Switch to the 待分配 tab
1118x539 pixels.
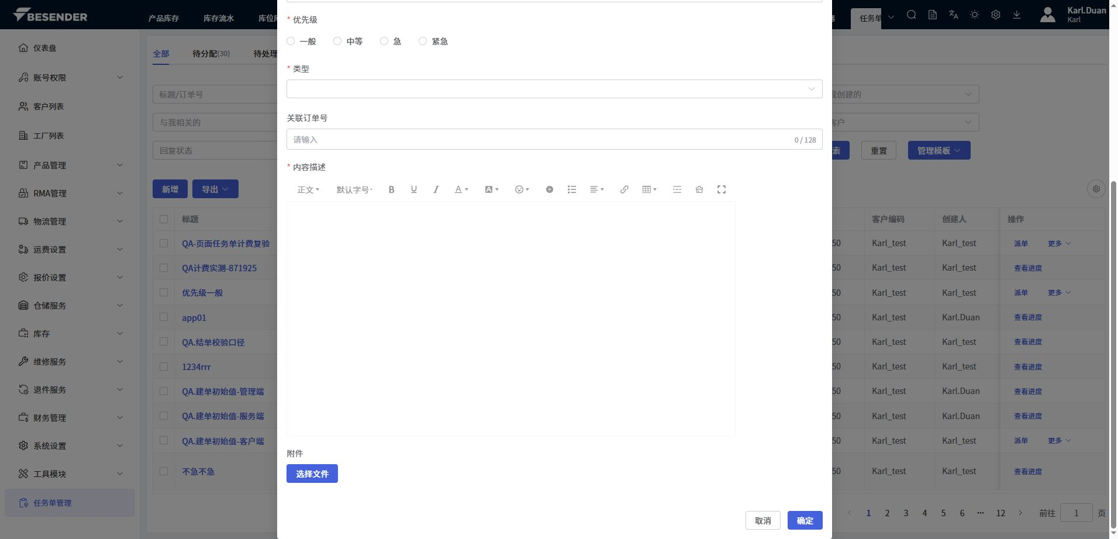[211, 53]
